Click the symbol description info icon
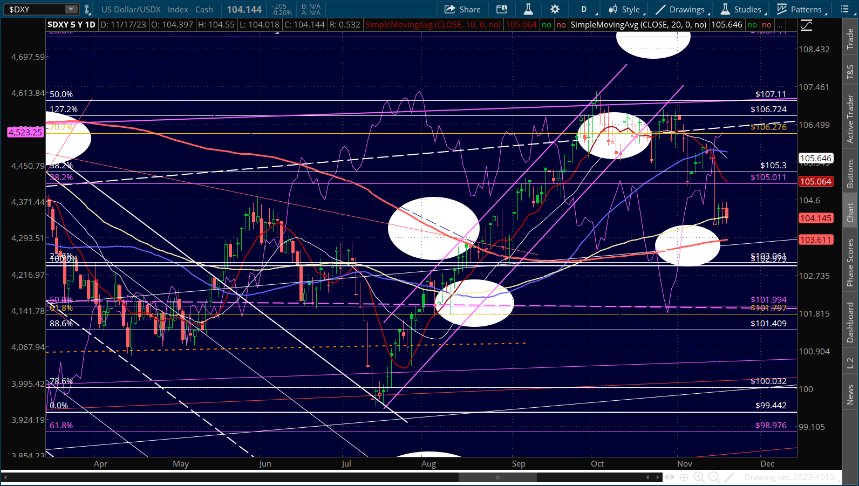This screenshot has height=486, width=859. 502,9
